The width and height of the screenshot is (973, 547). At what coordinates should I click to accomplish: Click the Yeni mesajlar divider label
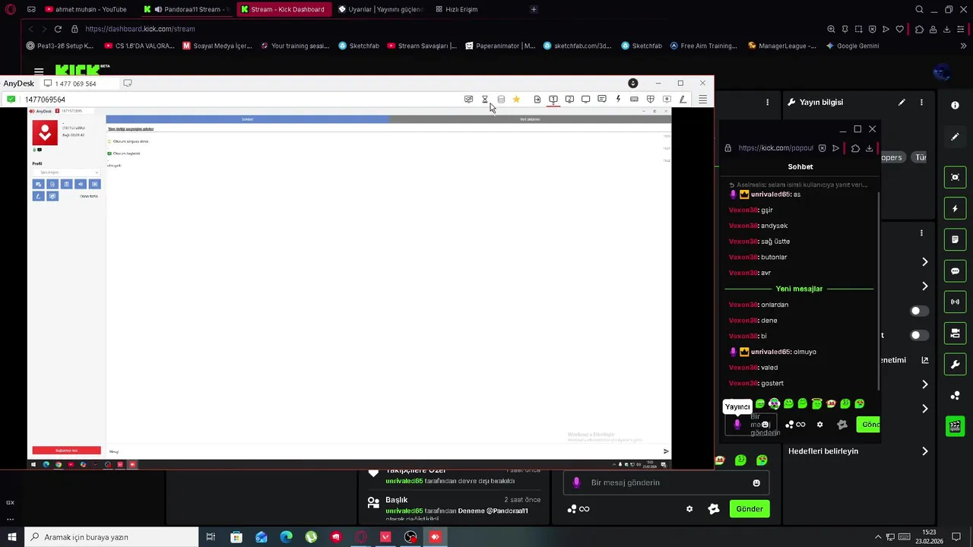point(799,289)
